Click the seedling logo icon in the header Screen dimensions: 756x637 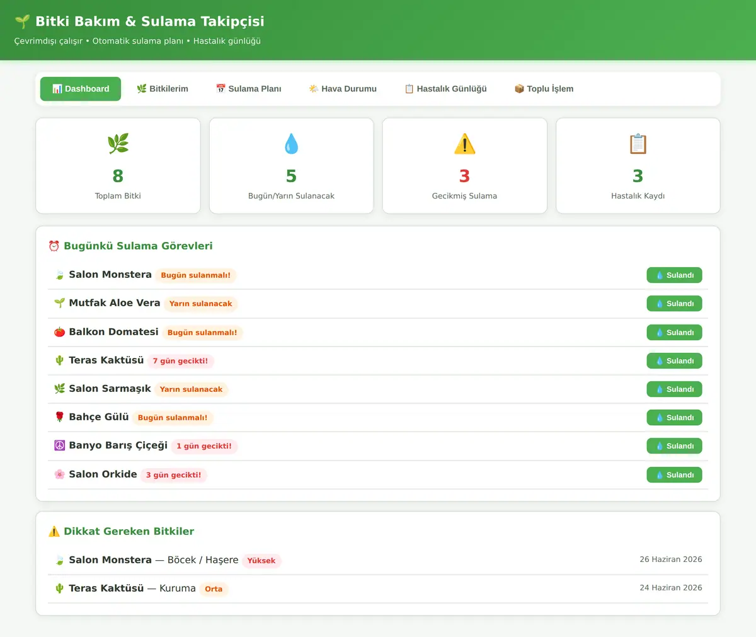(22, 21)
